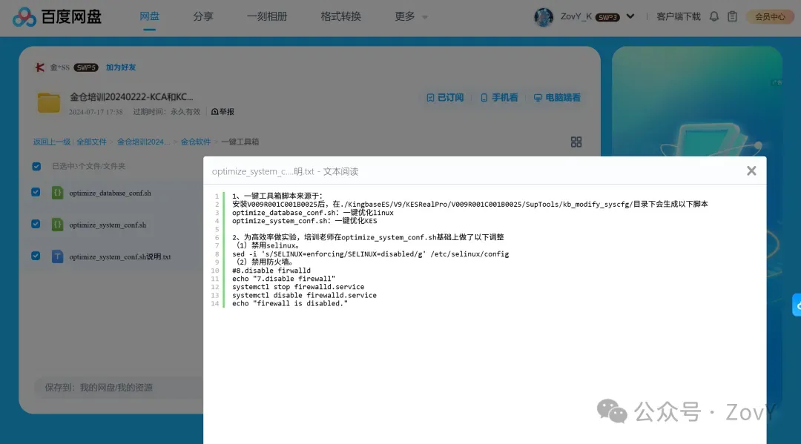
Task: Expand the 更多 menu
Action: [411, 16]
